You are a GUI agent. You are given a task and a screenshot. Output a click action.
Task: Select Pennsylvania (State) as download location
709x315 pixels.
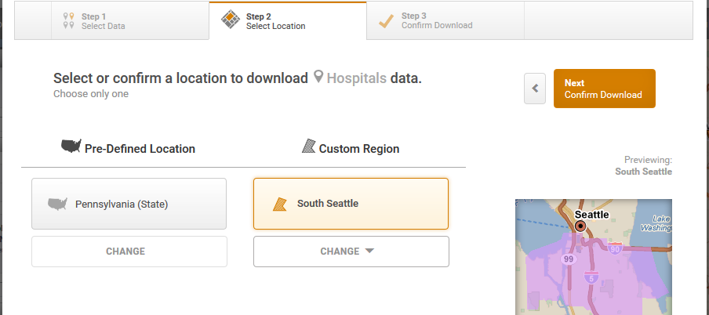pyautogui.click(x=129, y=204)
